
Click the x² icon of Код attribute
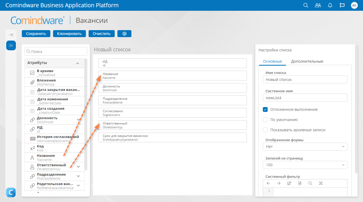coord(32,148)
